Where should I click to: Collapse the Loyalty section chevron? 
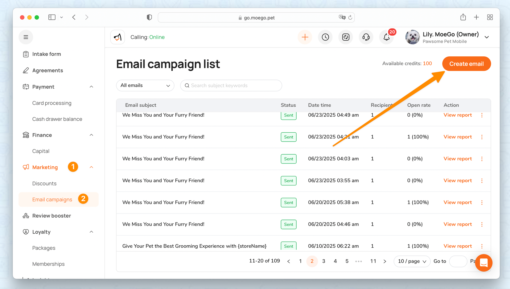click(91, 232)
